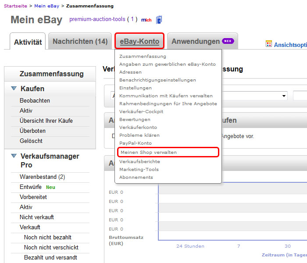
Task: Choose Angaben zum gewerblichen eBay-Konto
Action: point(168,64)
